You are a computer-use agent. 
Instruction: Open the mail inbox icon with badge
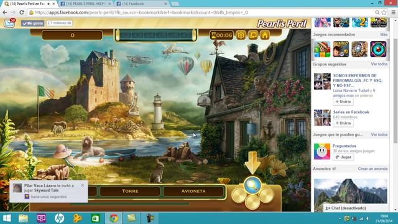[x=9, y=23]
